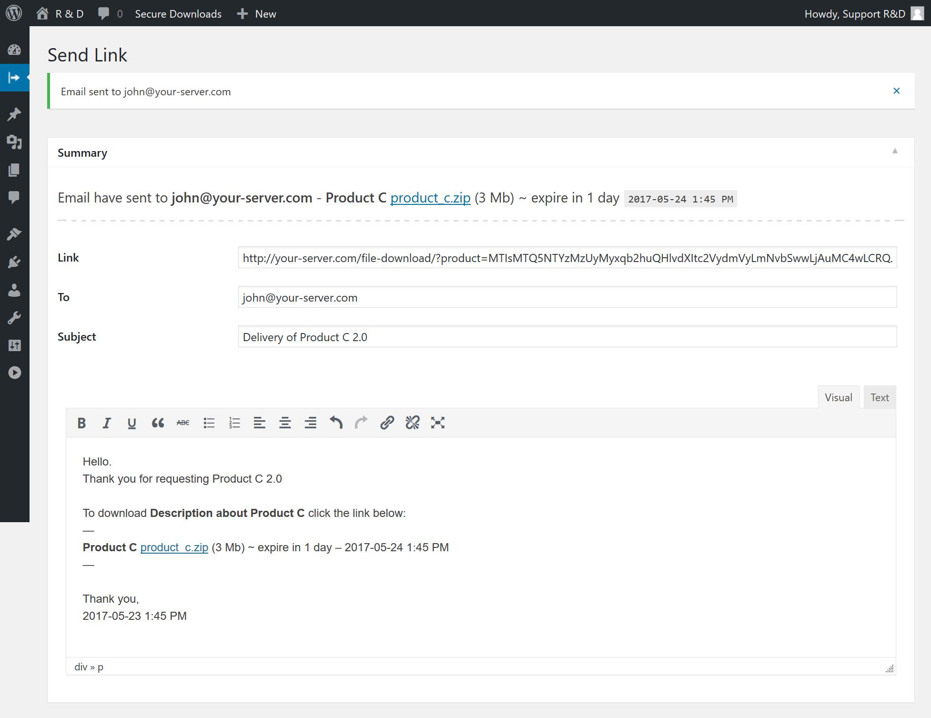Switch editor to Text tab
Image resolution: width=931 pixels, height=718 pixels.
coord(880,397)
